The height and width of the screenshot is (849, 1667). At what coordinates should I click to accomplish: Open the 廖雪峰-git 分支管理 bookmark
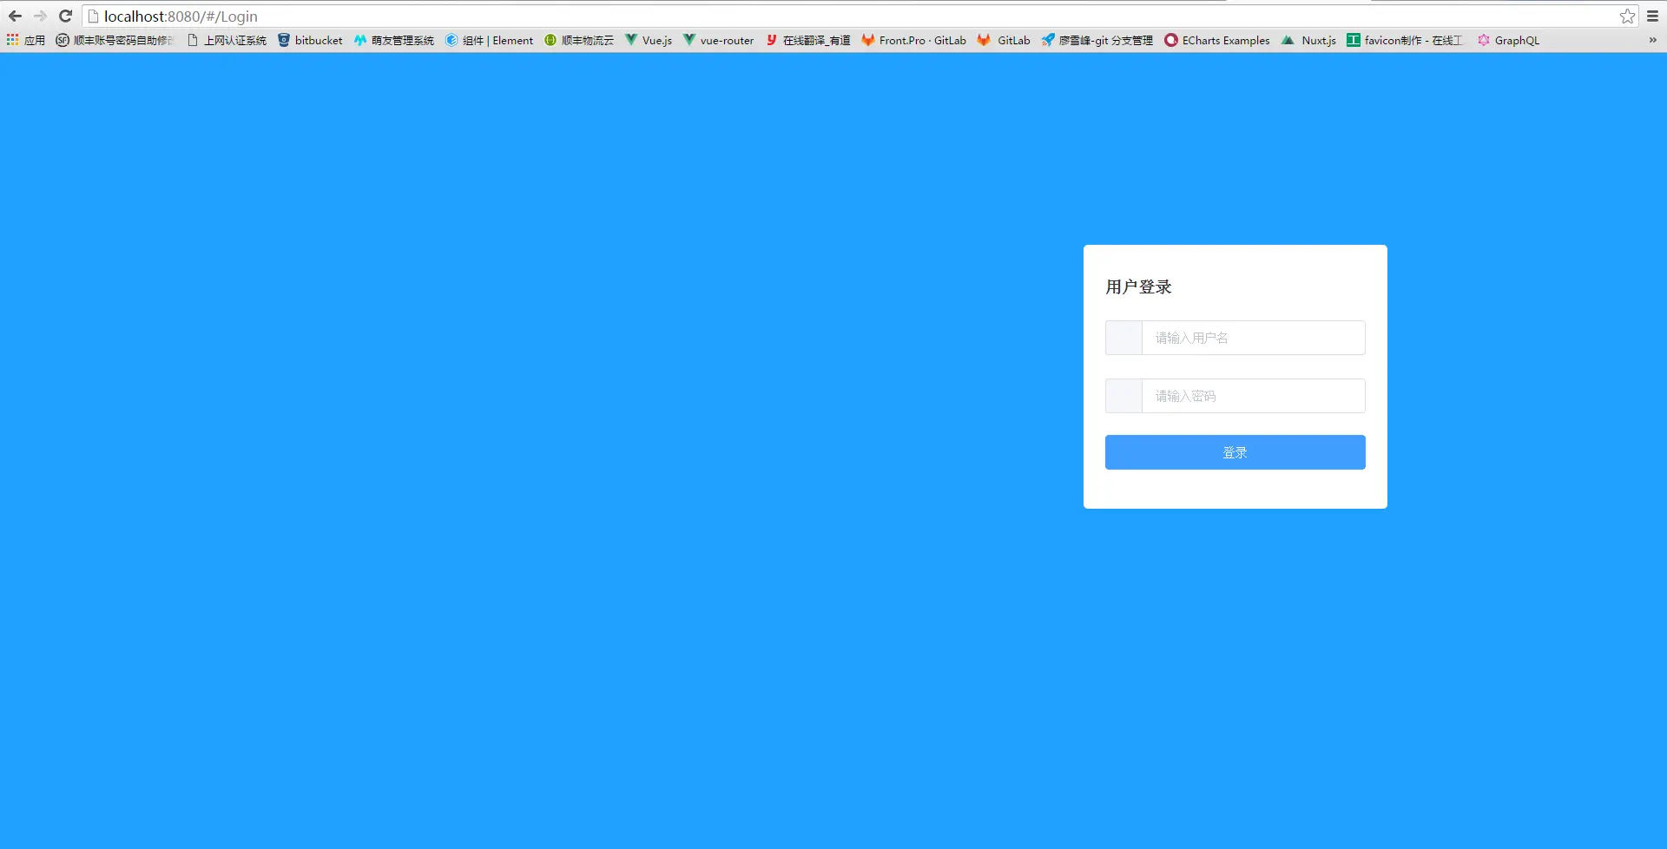(1097, 40)
